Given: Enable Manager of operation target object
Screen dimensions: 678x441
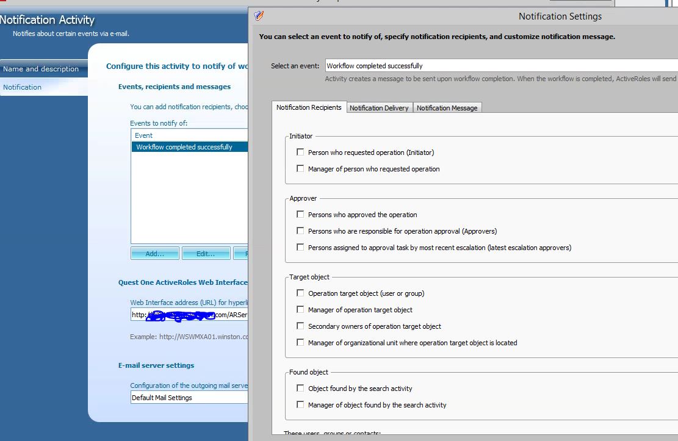Looking at the screenshot, I should pyautogui.click(x=300, y=310).
